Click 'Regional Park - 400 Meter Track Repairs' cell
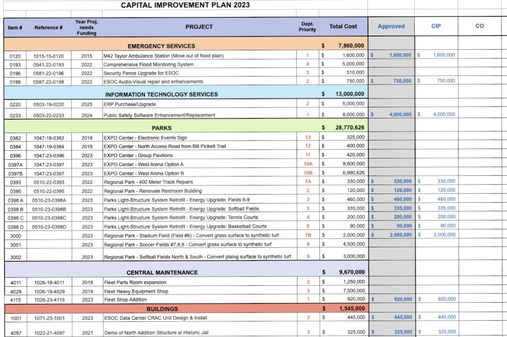This screenshot has height=337, width=507. [x=199, y=181]
